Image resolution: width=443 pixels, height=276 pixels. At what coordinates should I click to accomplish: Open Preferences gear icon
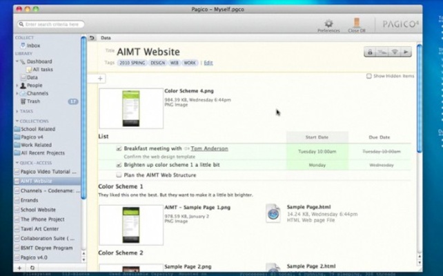[x=328, y=23]
